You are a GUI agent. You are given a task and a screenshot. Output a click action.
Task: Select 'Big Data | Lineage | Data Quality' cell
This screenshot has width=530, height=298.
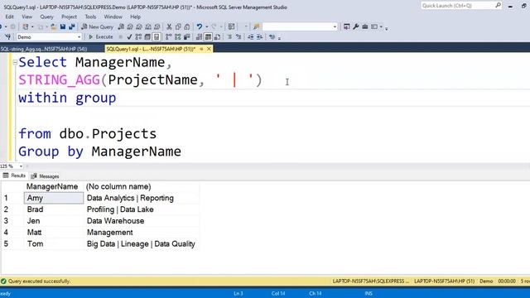point(141,244)
